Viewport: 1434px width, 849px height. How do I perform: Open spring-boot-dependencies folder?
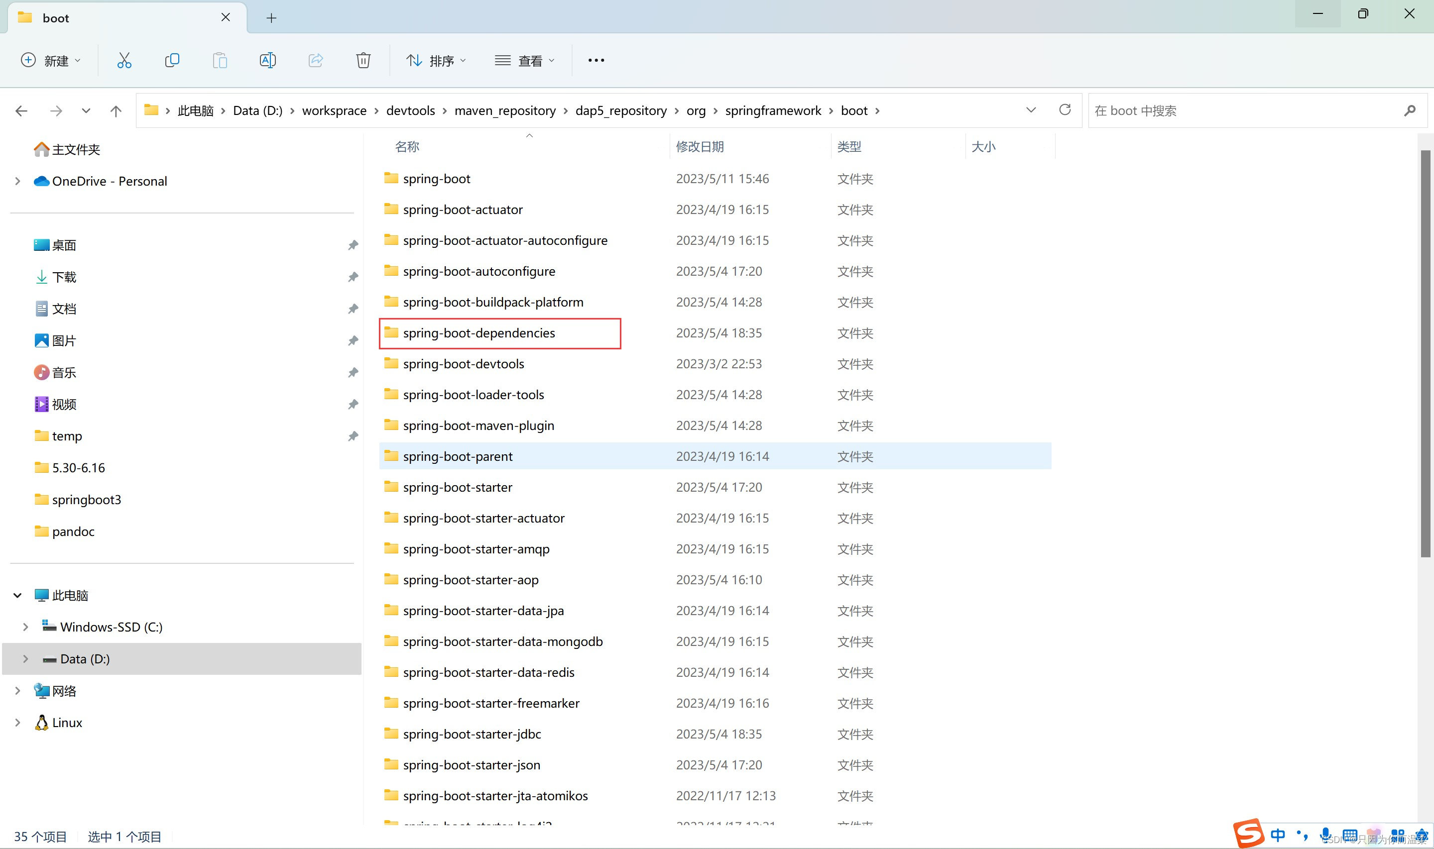click(x=478, y=331)
